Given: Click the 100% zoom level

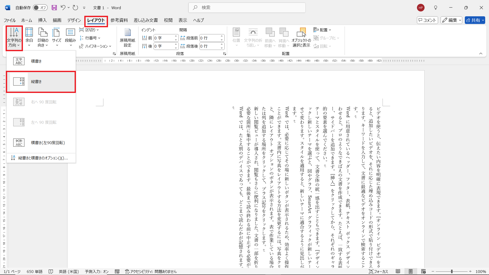Looking at the screenshot, I should pos(481,271).
